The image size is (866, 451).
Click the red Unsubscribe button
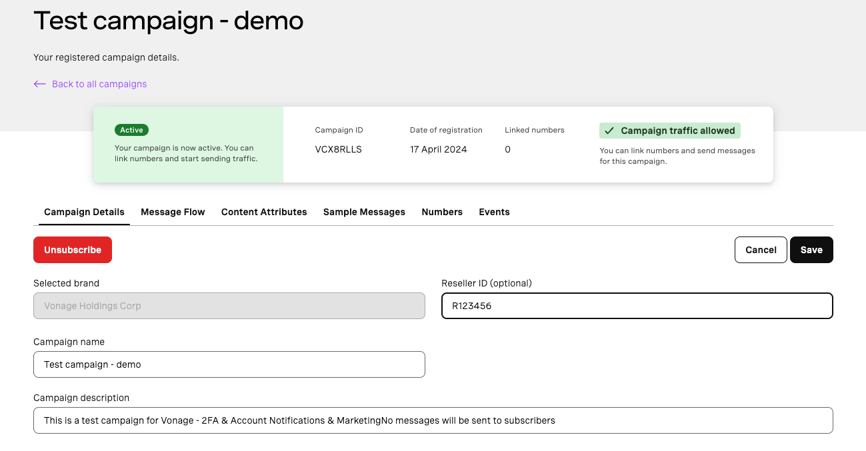pos(73,250)
